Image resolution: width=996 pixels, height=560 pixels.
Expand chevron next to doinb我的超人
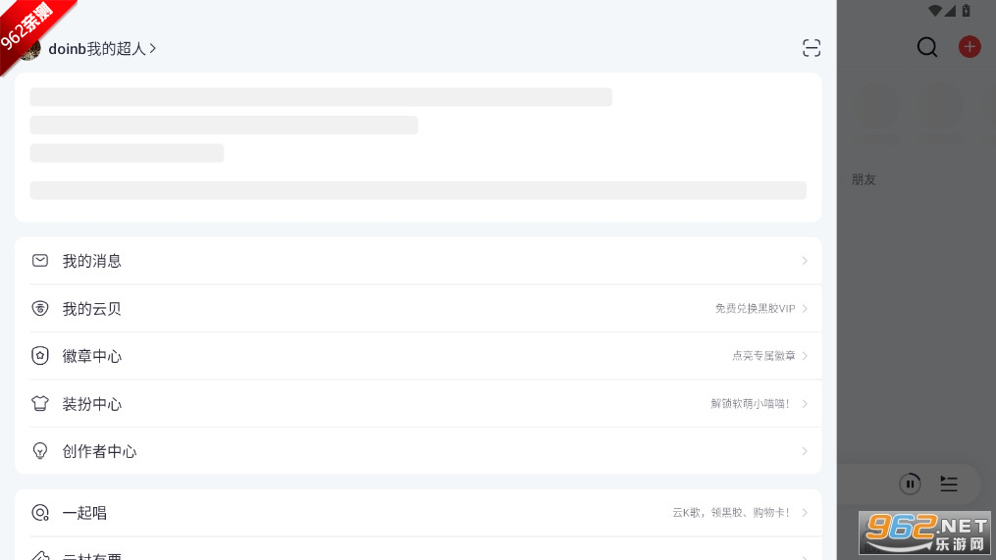pyautogui.click(x=152, y=49)
